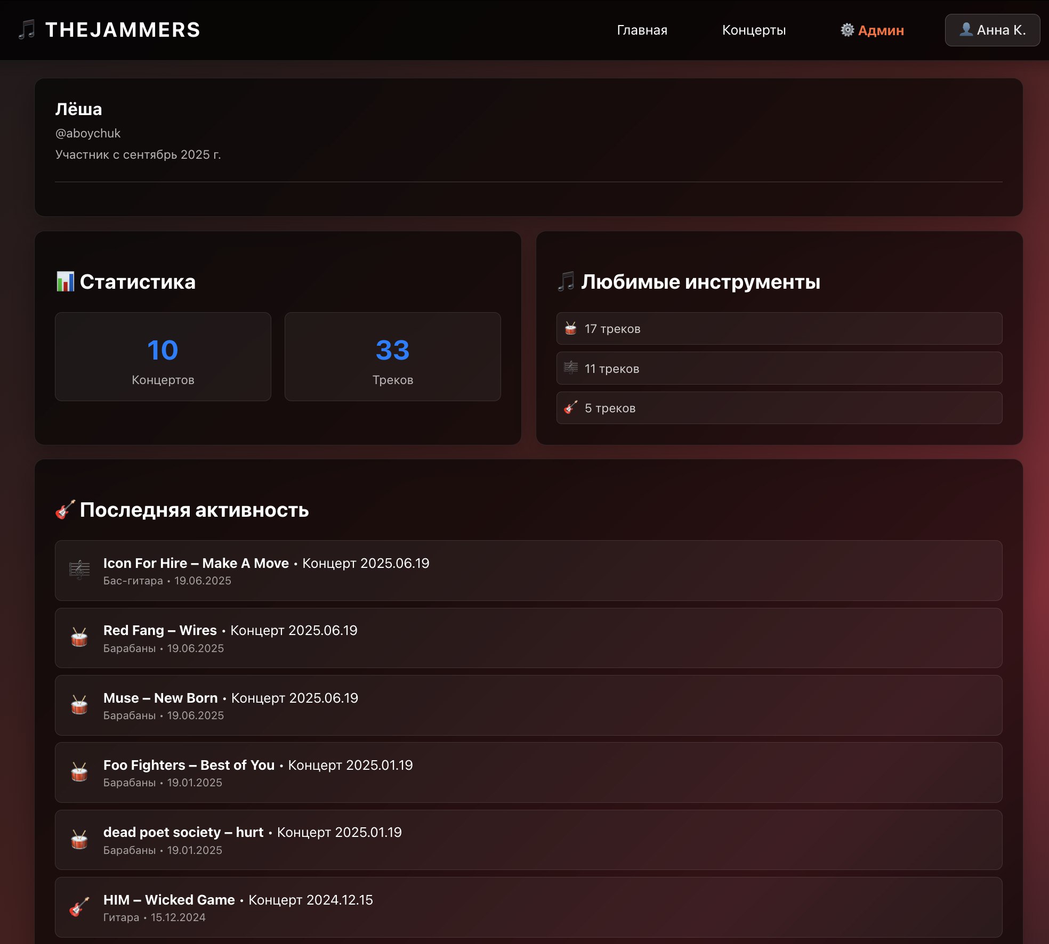Click the guitar icon next to 5 треков

(570, 408)
